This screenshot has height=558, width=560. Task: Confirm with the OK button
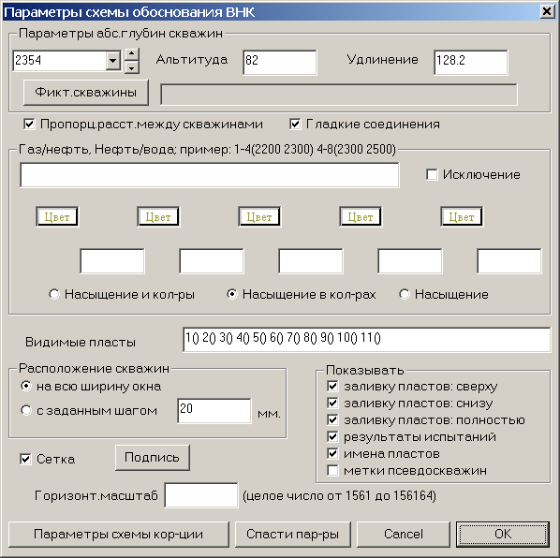coord(503,534)
